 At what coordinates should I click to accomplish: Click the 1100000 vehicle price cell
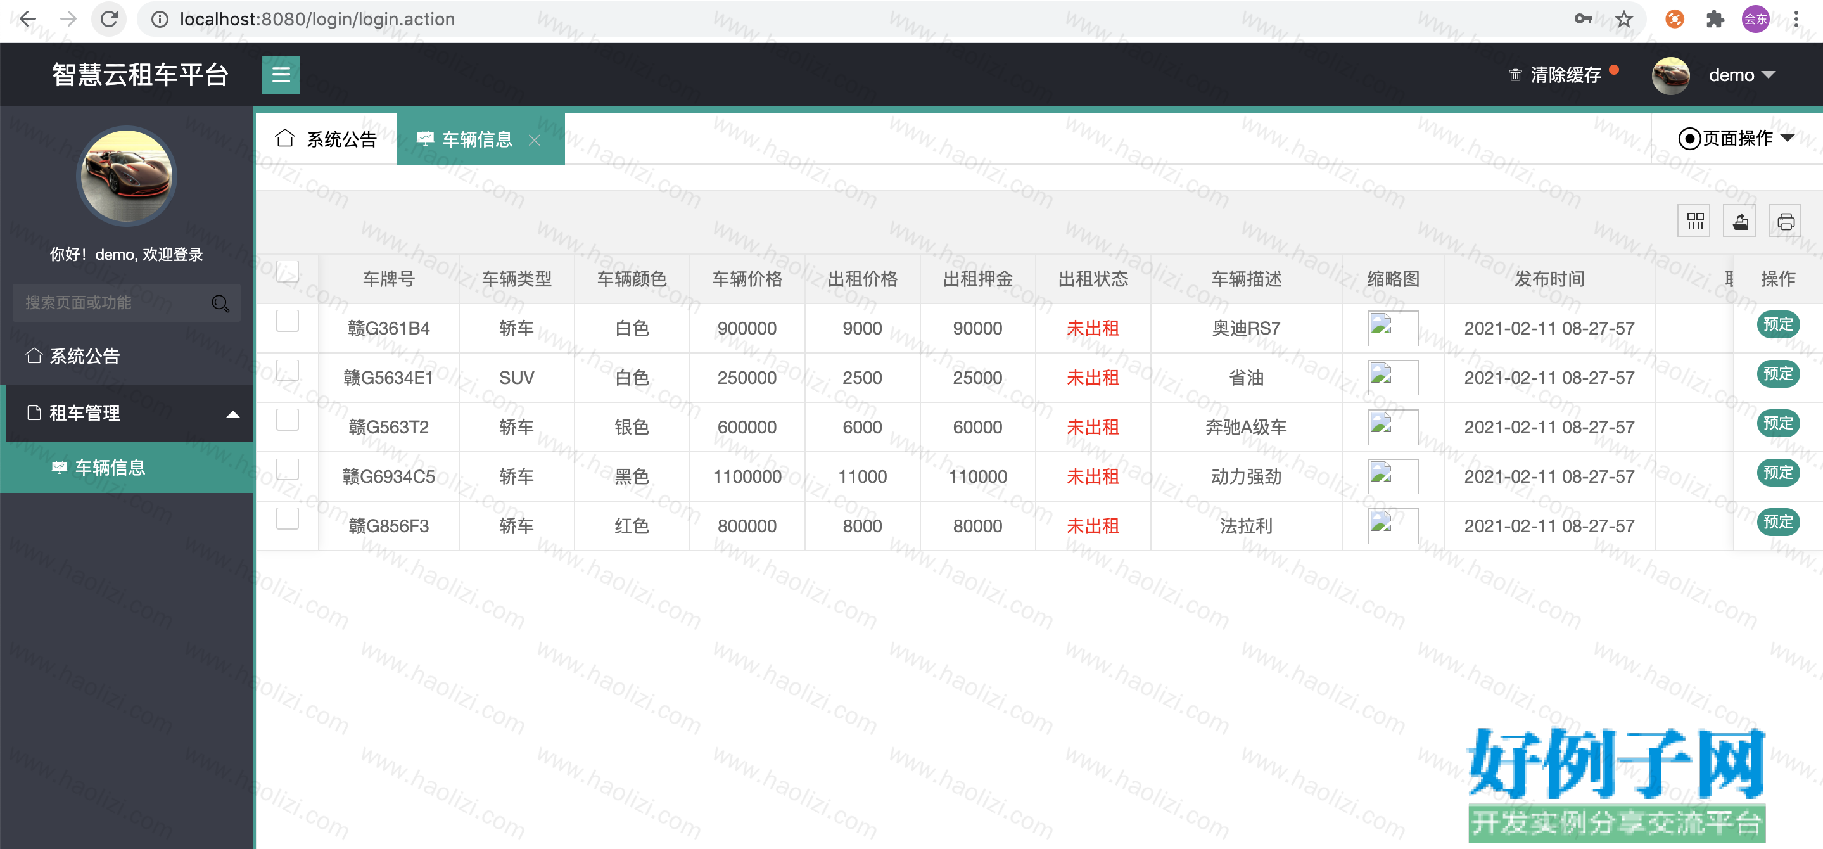[747, 477]
